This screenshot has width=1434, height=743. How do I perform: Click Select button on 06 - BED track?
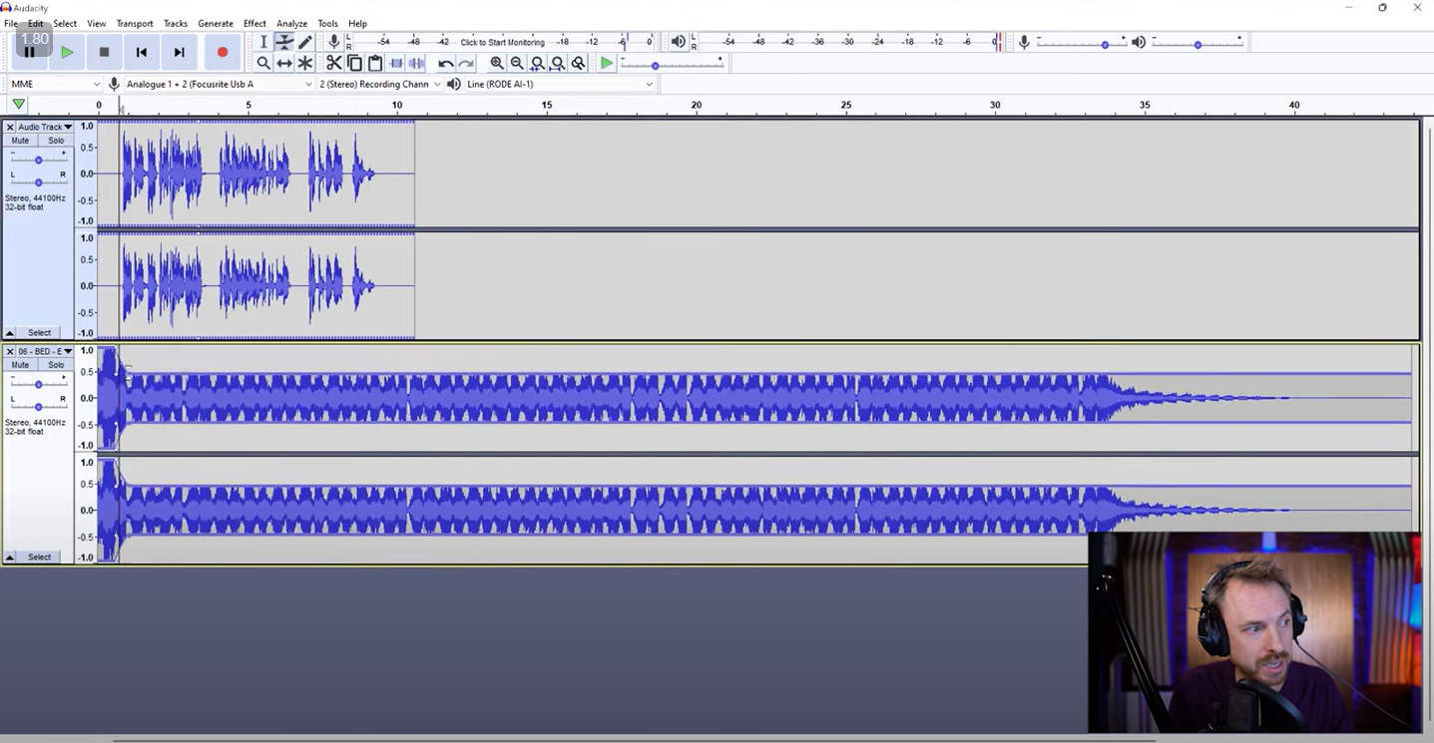tap(39, 557)
